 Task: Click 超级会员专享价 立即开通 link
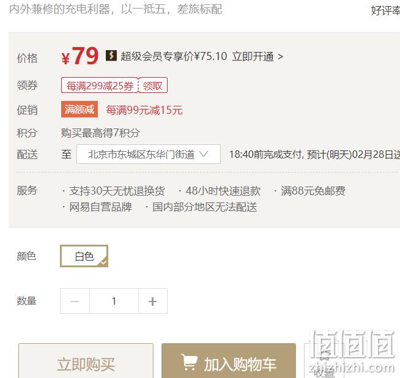202,56
